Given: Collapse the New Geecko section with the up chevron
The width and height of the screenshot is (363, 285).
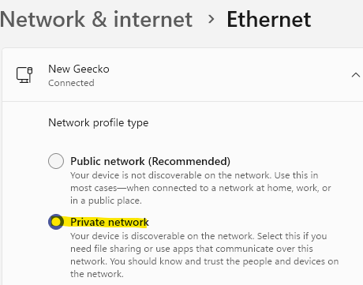Looking at the screenshot, I should pyautogui.click(x=356, y=75).
